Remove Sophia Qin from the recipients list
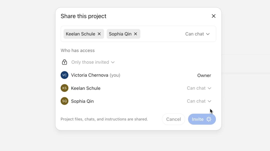270x151 pixels. (x=135, y=34)
